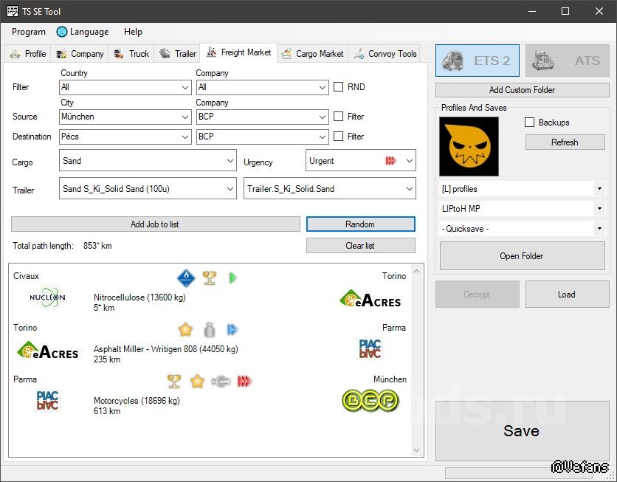Click the gold star icon on Torino job
The height and width of the screenshot is (482, 617).
[185, 330]
